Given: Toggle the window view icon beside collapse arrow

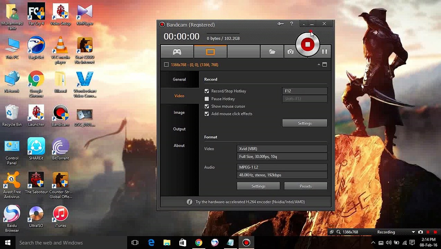Looking at the screenshot, I should point(325,65).
